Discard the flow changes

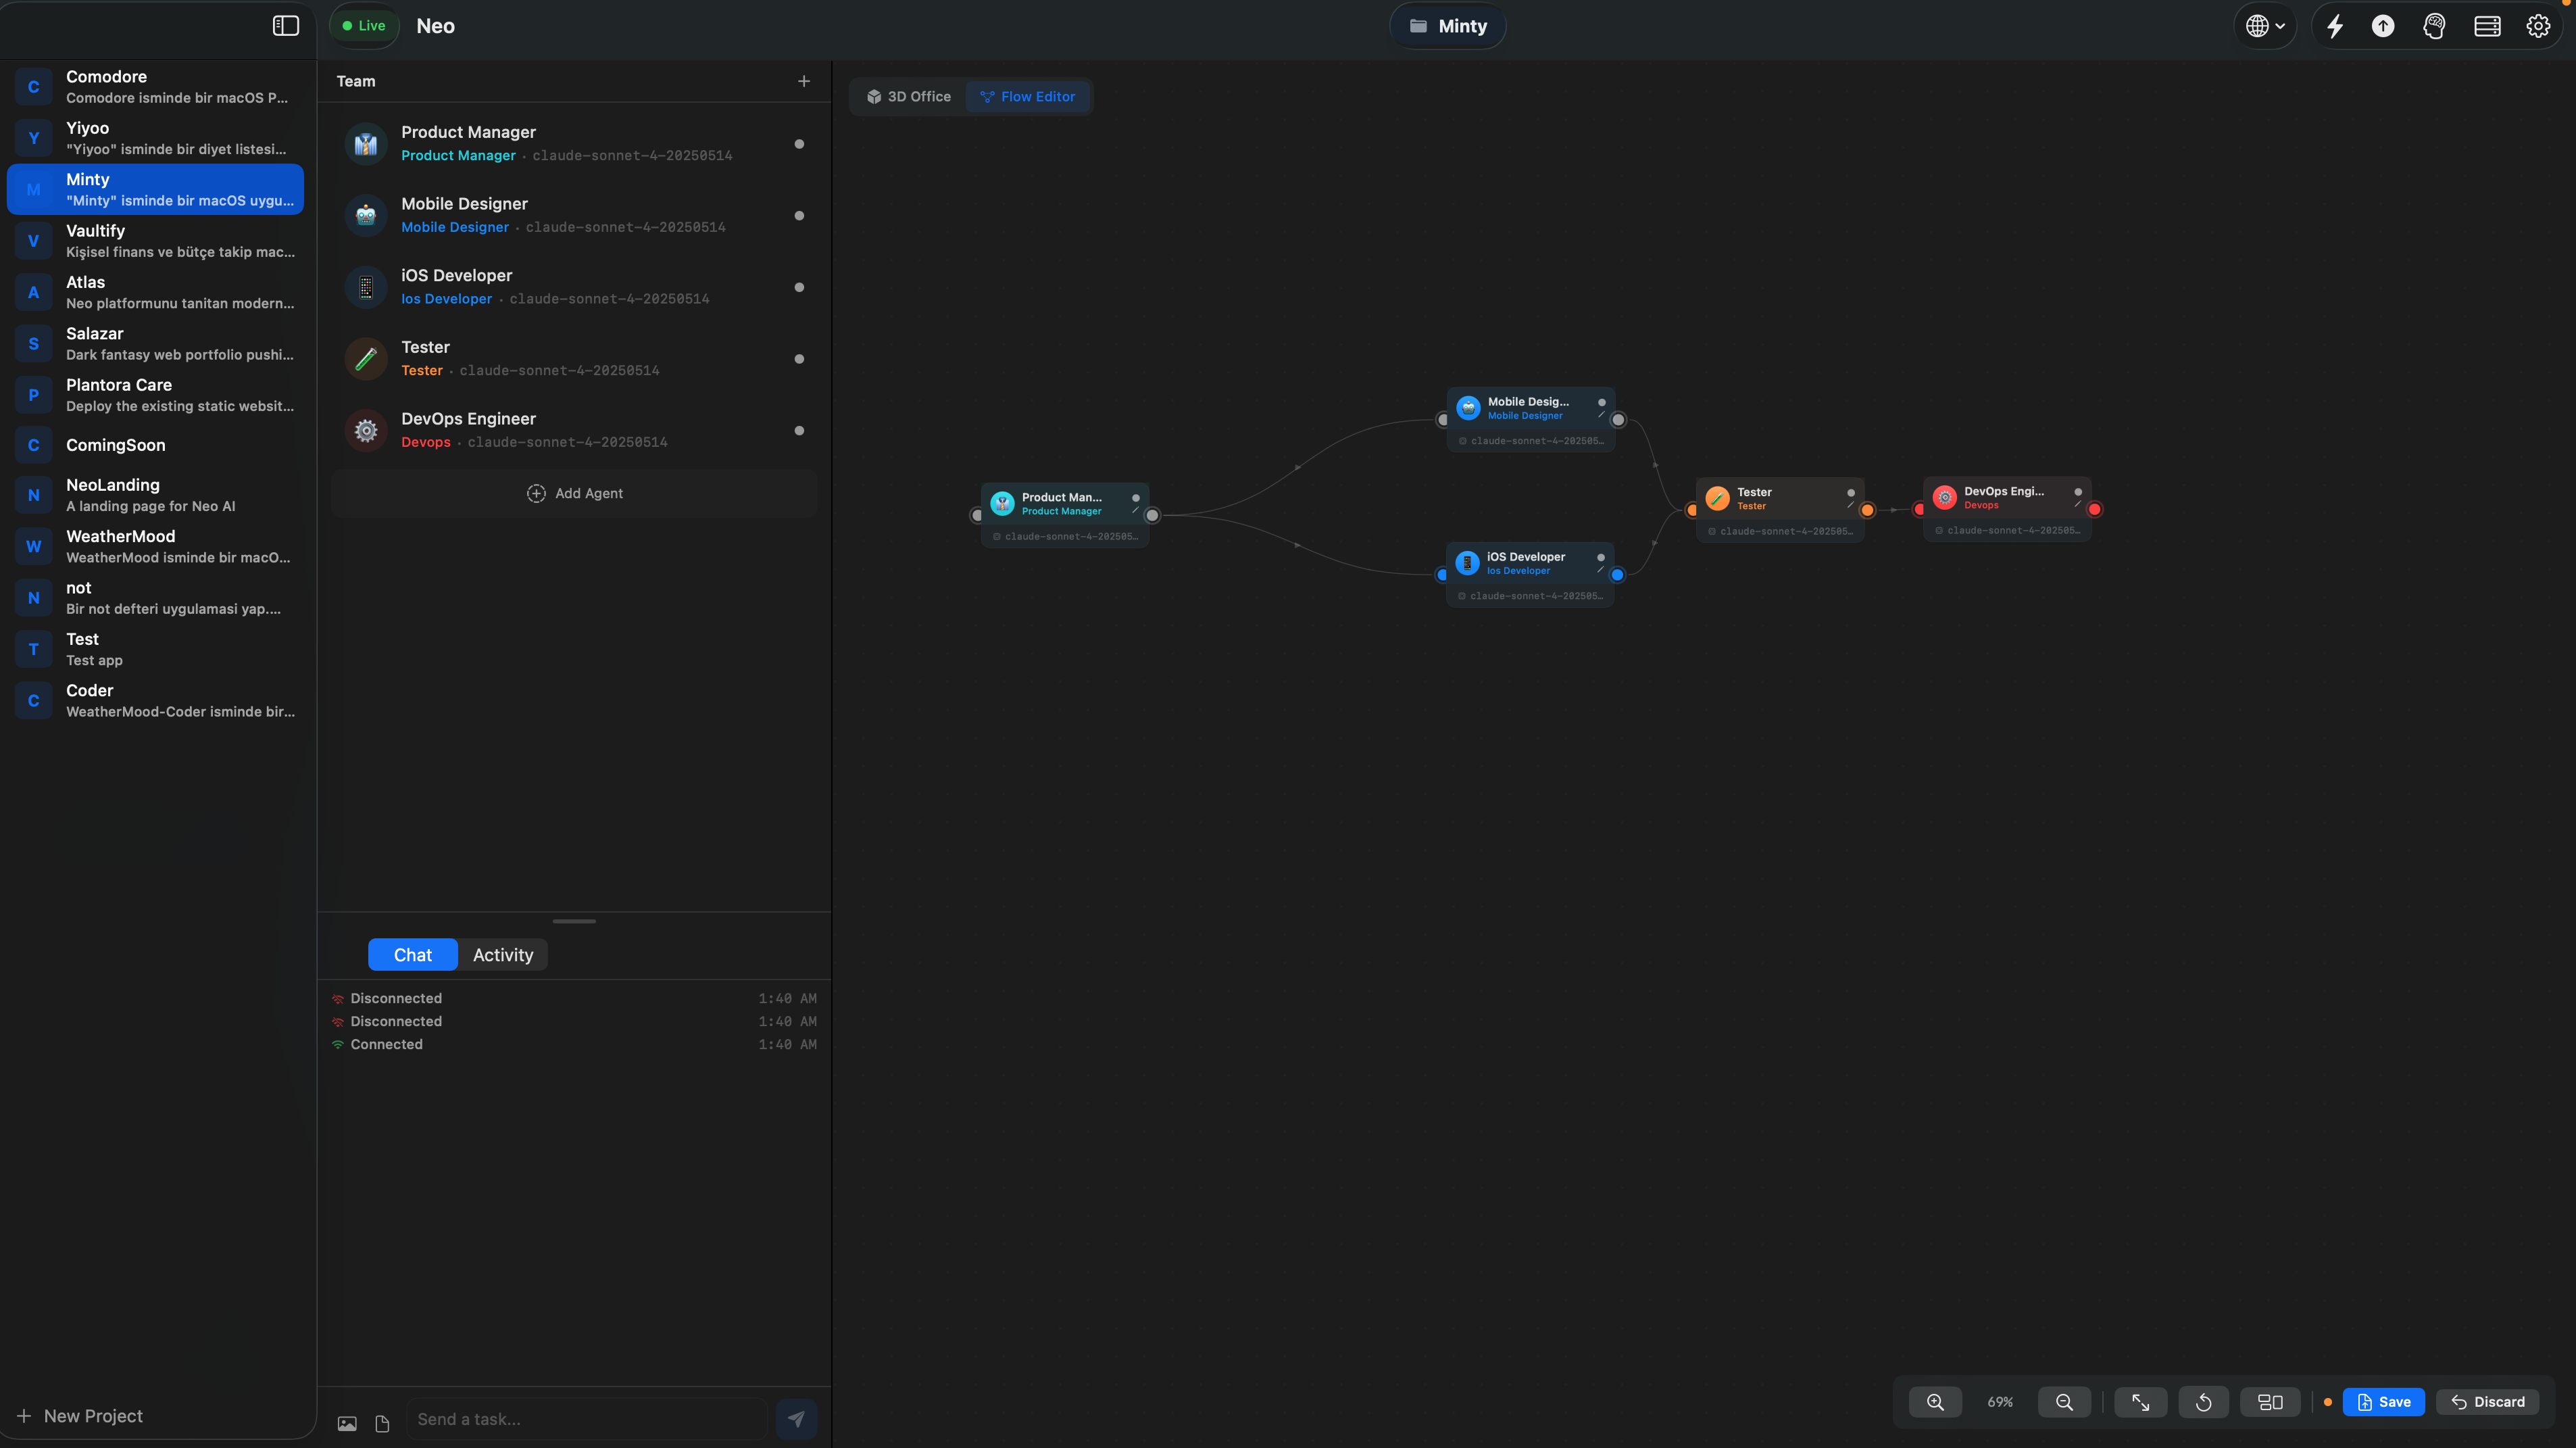2488,1402
